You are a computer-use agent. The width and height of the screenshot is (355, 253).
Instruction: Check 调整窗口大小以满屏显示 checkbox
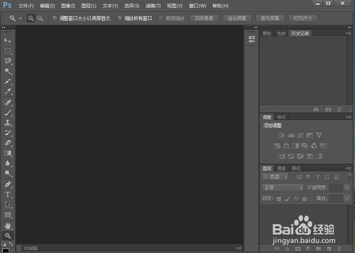click(x=55, y=18)
